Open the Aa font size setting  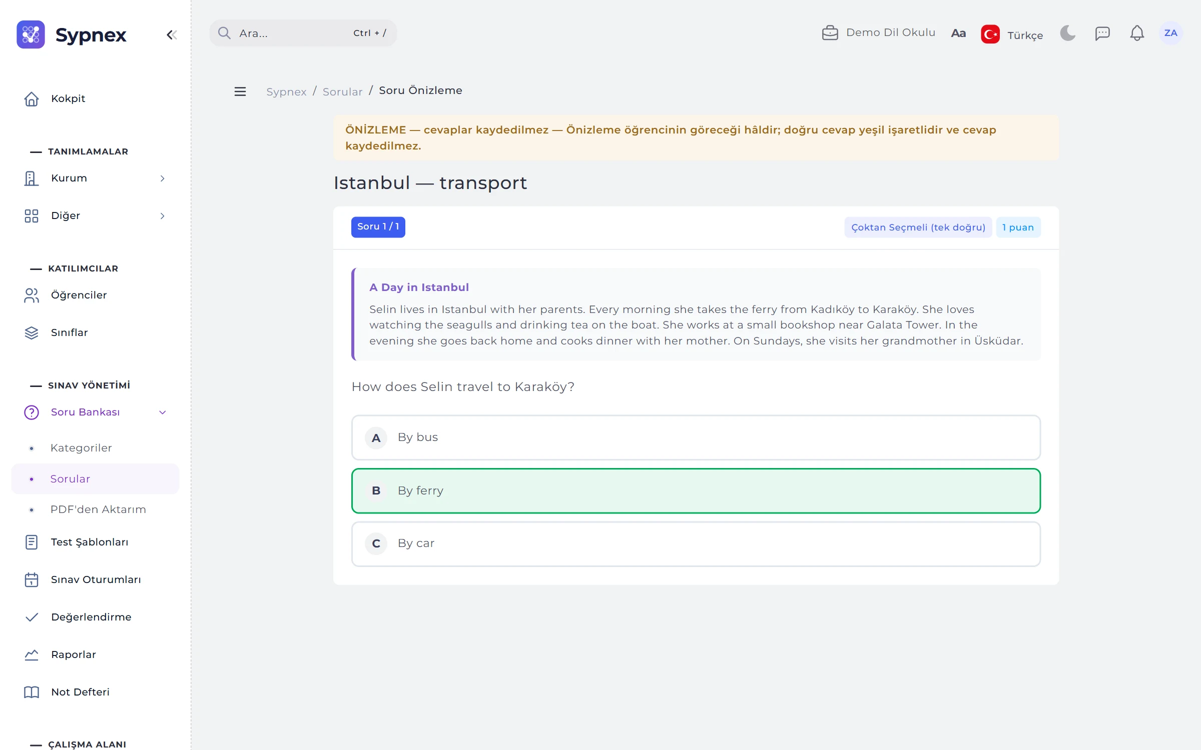[958, 33]
